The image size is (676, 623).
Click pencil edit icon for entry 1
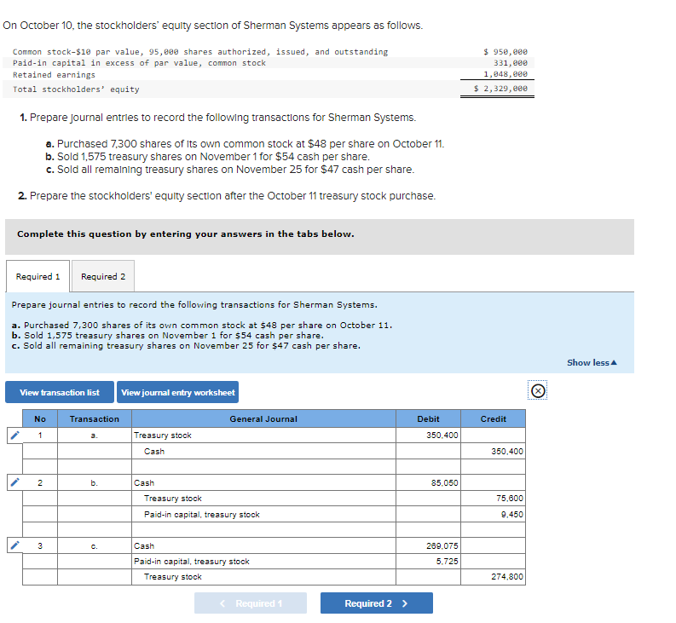click(x=14, y=436)
